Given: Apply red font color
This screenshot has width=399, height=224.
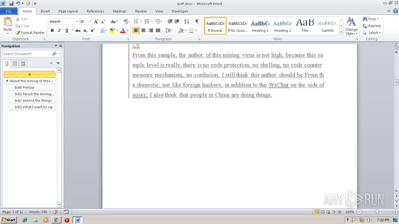Looking at the screenshot, I should point(123,30).
